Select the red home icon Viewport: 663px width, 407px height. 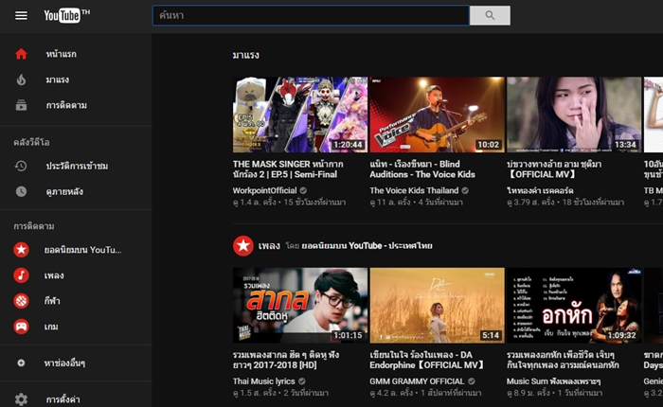tap(21, 54)
